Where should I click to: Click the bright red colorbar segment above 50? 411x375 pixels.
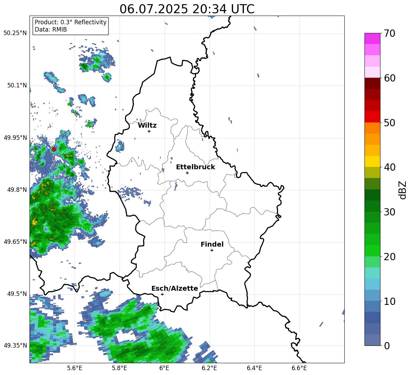(x=372, y=117)
